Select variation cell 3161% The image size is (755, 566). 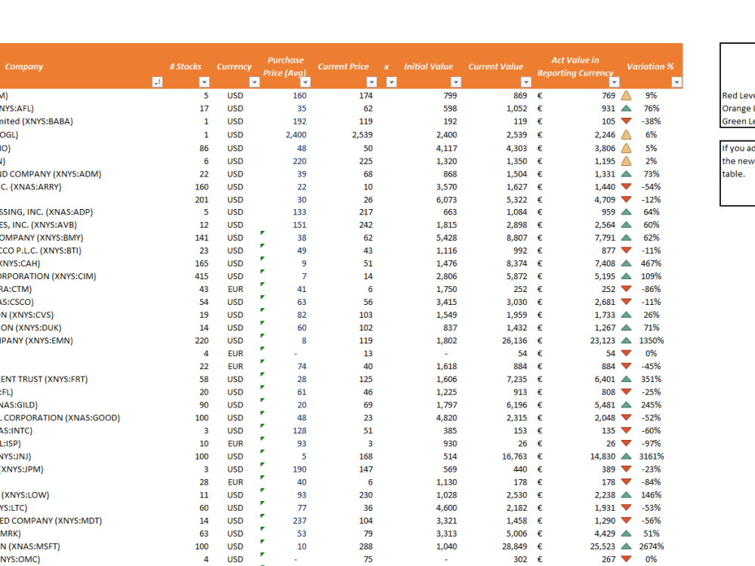651,457
